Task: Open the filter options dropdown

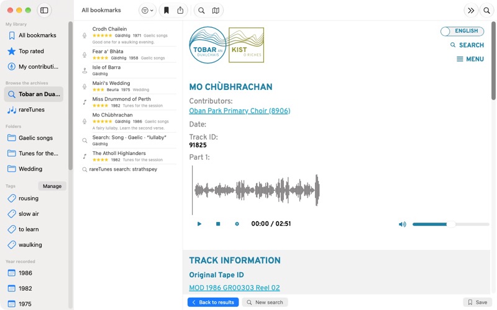Action: click(x=147, y=11)
